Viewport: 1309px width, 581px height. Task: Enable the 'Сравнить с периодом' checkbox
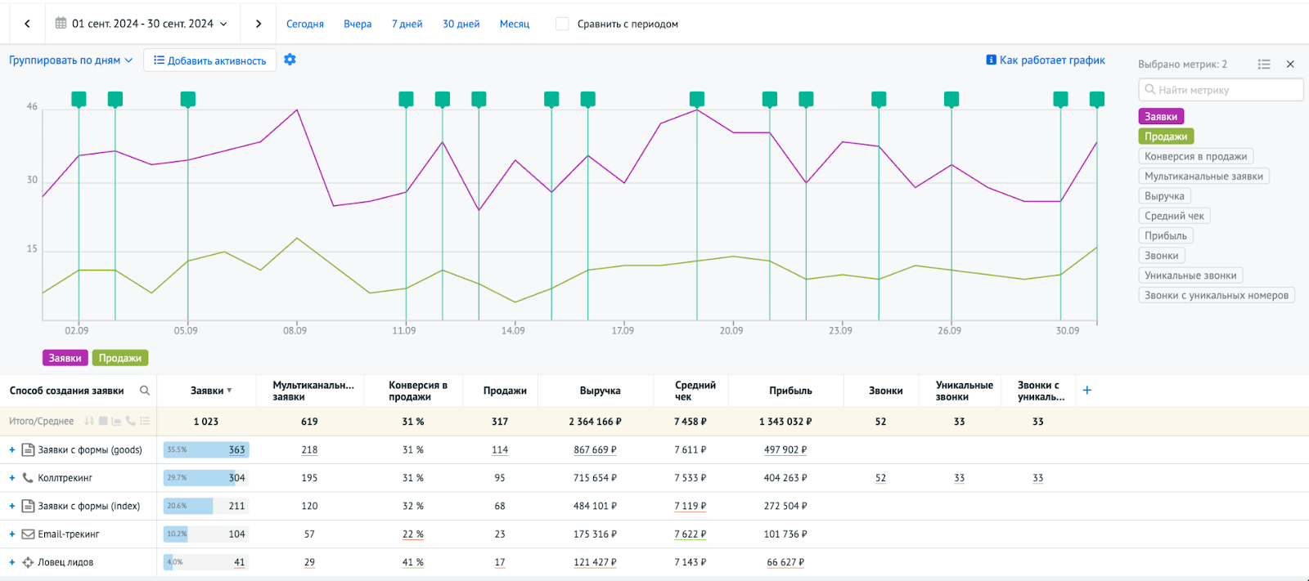tap(562, 24)
